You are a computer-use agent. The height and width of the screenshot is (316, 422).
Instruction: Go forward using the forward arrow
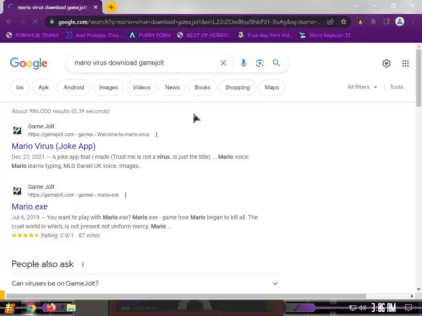[22, 22]
